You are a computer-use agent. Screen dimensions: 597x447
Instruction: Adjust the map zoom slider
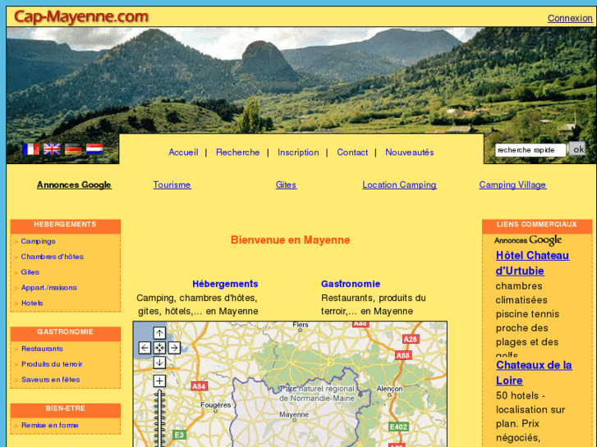coord(159,417)
